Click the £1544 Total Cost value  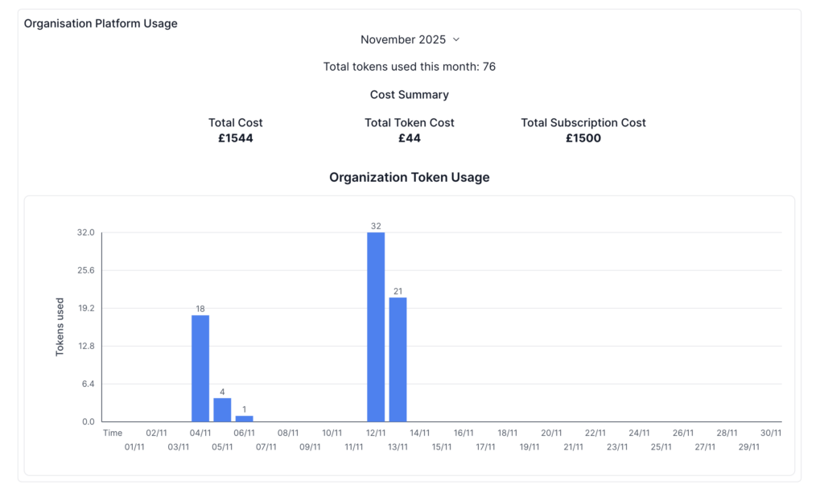[x=235, y=138]
